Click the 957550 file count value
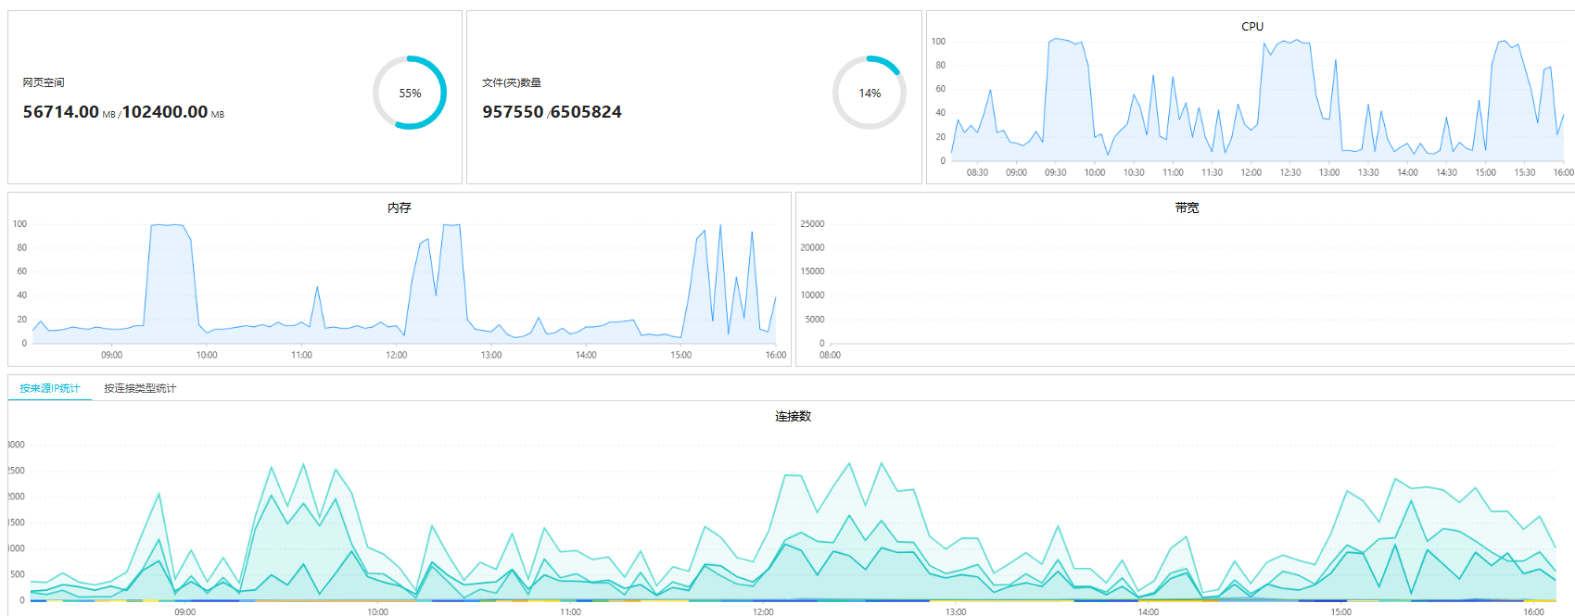The image size is (1575, 616). point(513,112)
